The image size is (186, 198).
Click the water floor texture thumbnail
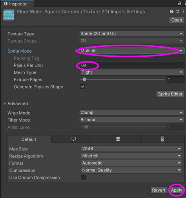(9, 15)
